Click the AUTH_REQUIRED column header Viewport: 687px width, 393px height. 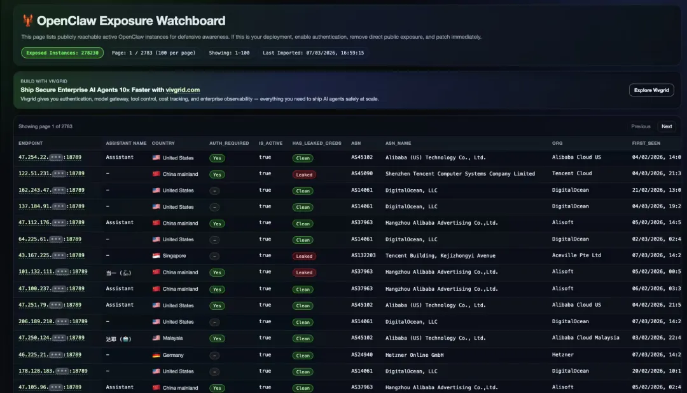(228, 143)
